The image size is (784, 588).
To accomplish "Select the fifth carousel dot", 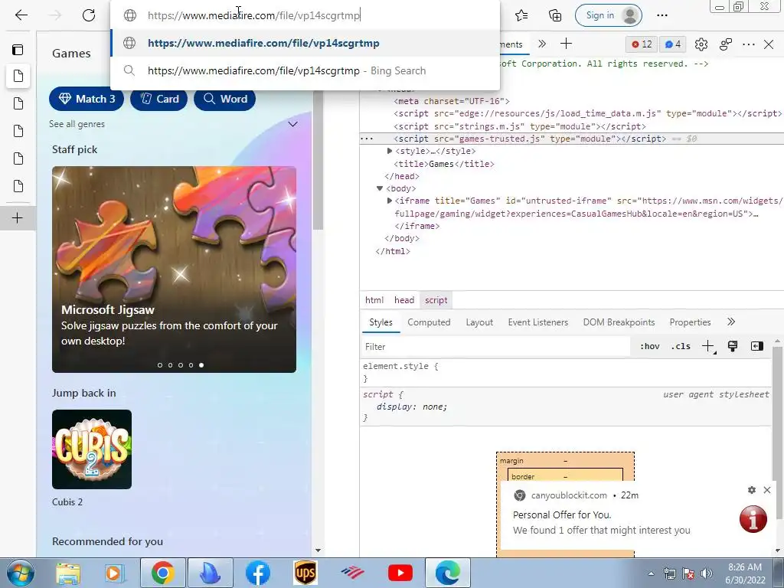I will [x=201, y=365].
